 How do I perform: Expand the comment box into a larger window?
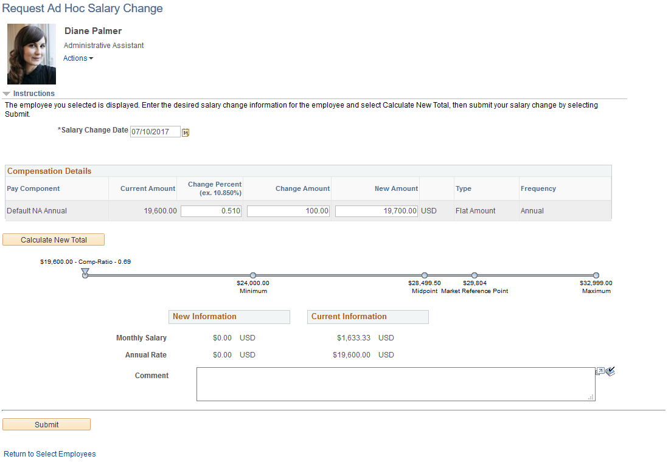600,371
